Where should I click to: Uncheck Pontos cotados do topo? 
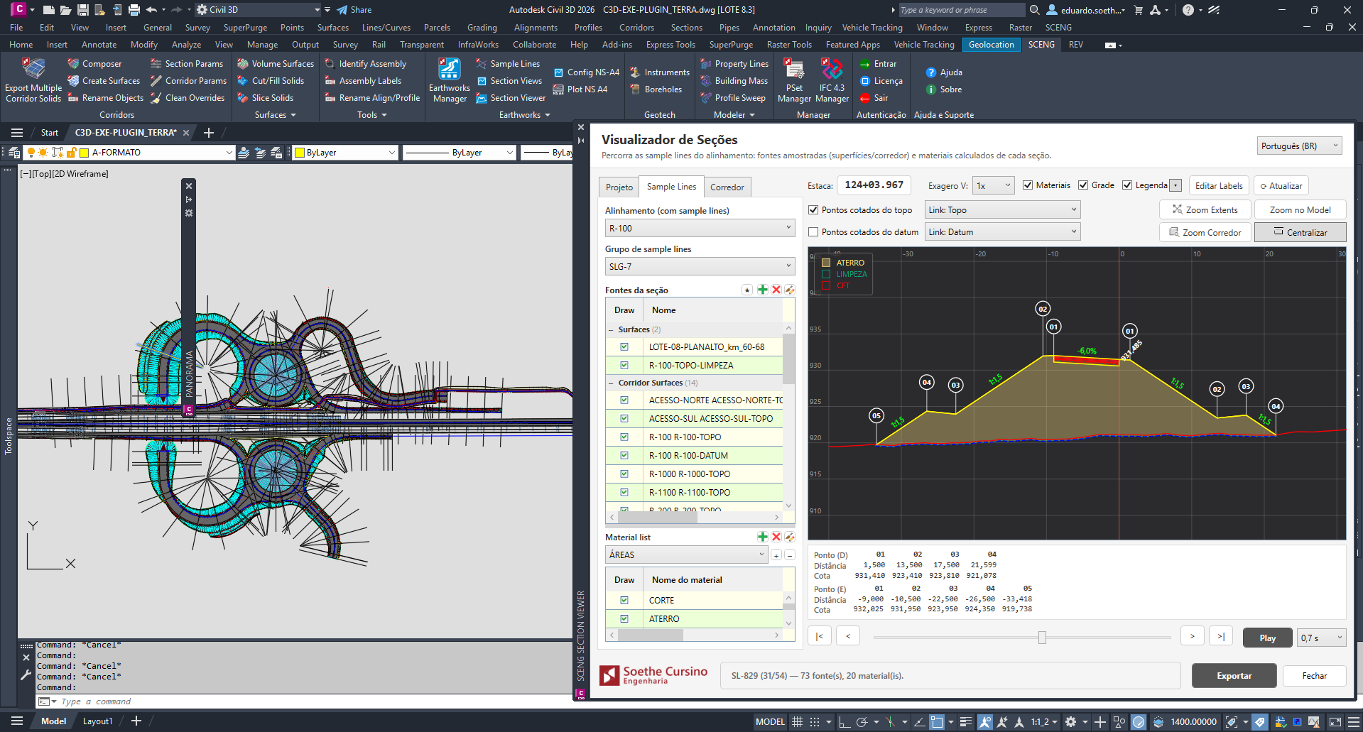(x=814, y=210)
